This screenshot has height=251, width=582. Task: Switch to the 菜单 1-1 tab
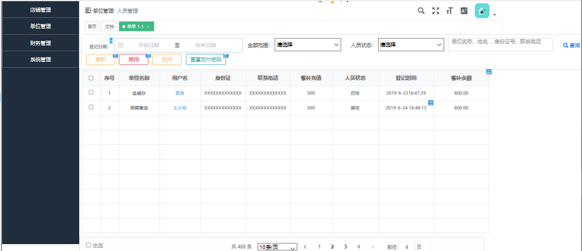coord(136,27)
